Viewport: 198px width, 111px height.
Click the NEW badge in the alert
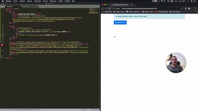click(x=145, y=16)
